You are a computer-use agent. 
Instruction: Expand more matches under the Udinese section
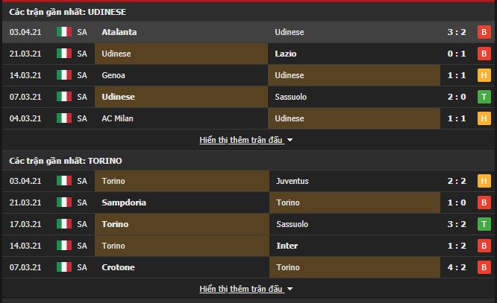pos(241,140)
